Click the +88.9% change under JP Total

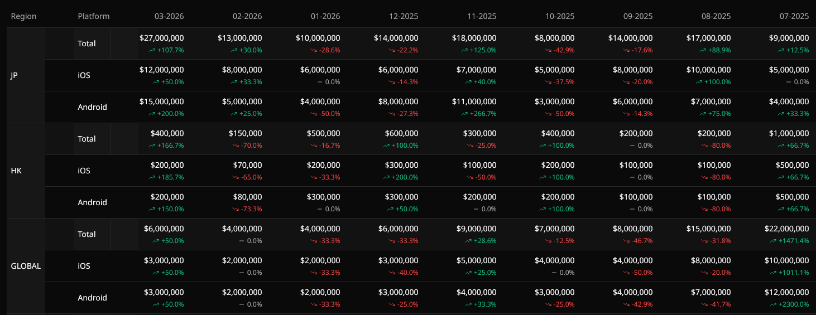715,50
